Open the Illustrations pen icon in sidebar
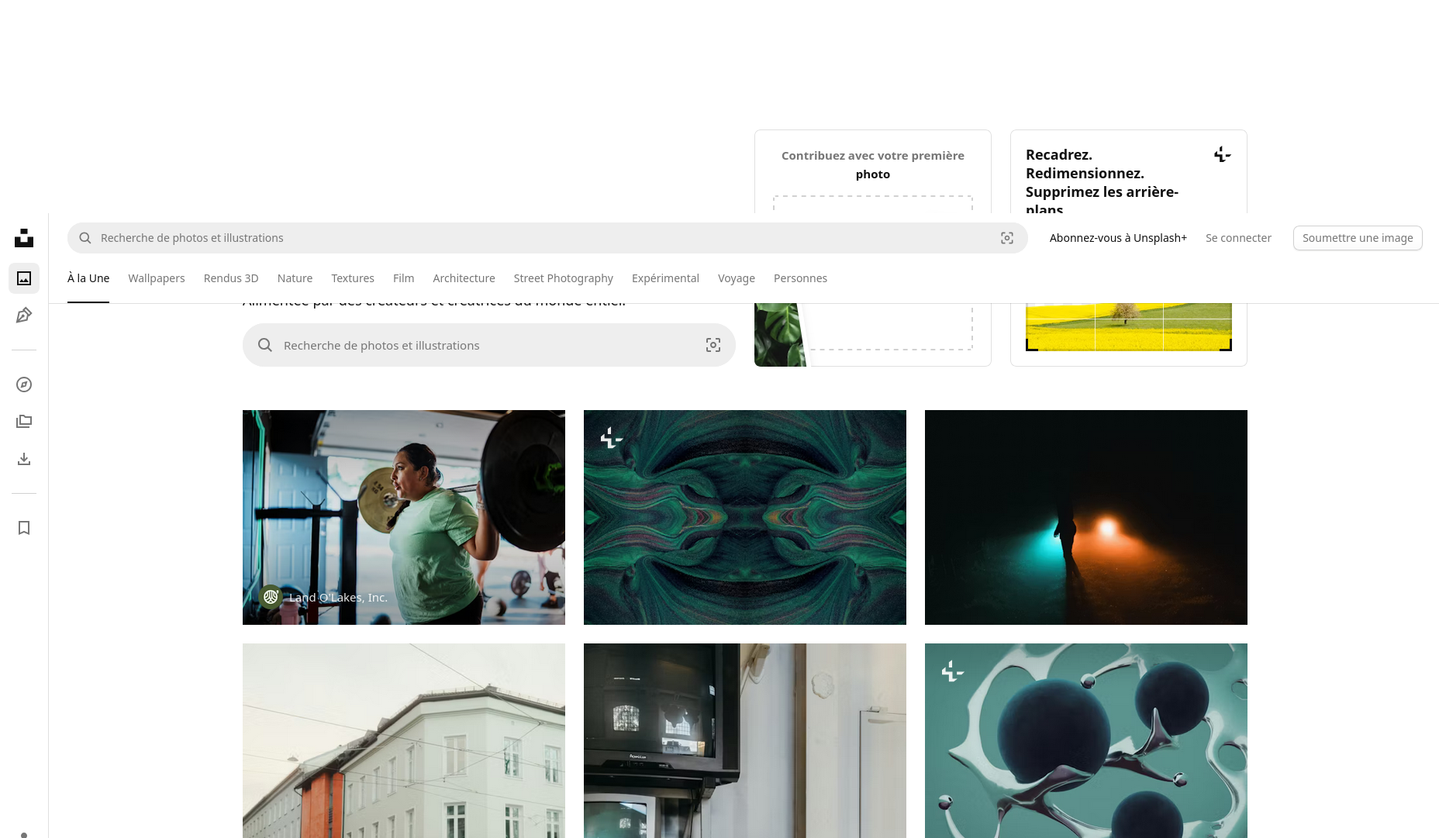This screenshot has width=1439, height=838. pyautogui.click(x=24, y=316)
